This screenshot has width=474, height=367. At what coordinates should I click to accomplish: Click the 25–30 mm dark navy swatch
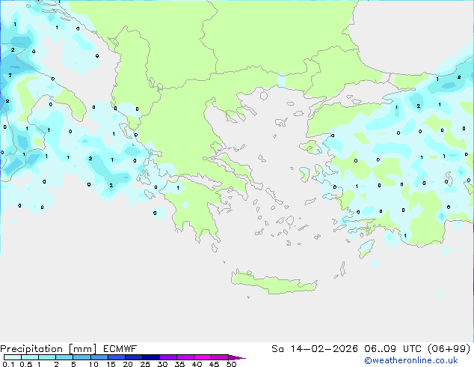(x=151, y=357)
